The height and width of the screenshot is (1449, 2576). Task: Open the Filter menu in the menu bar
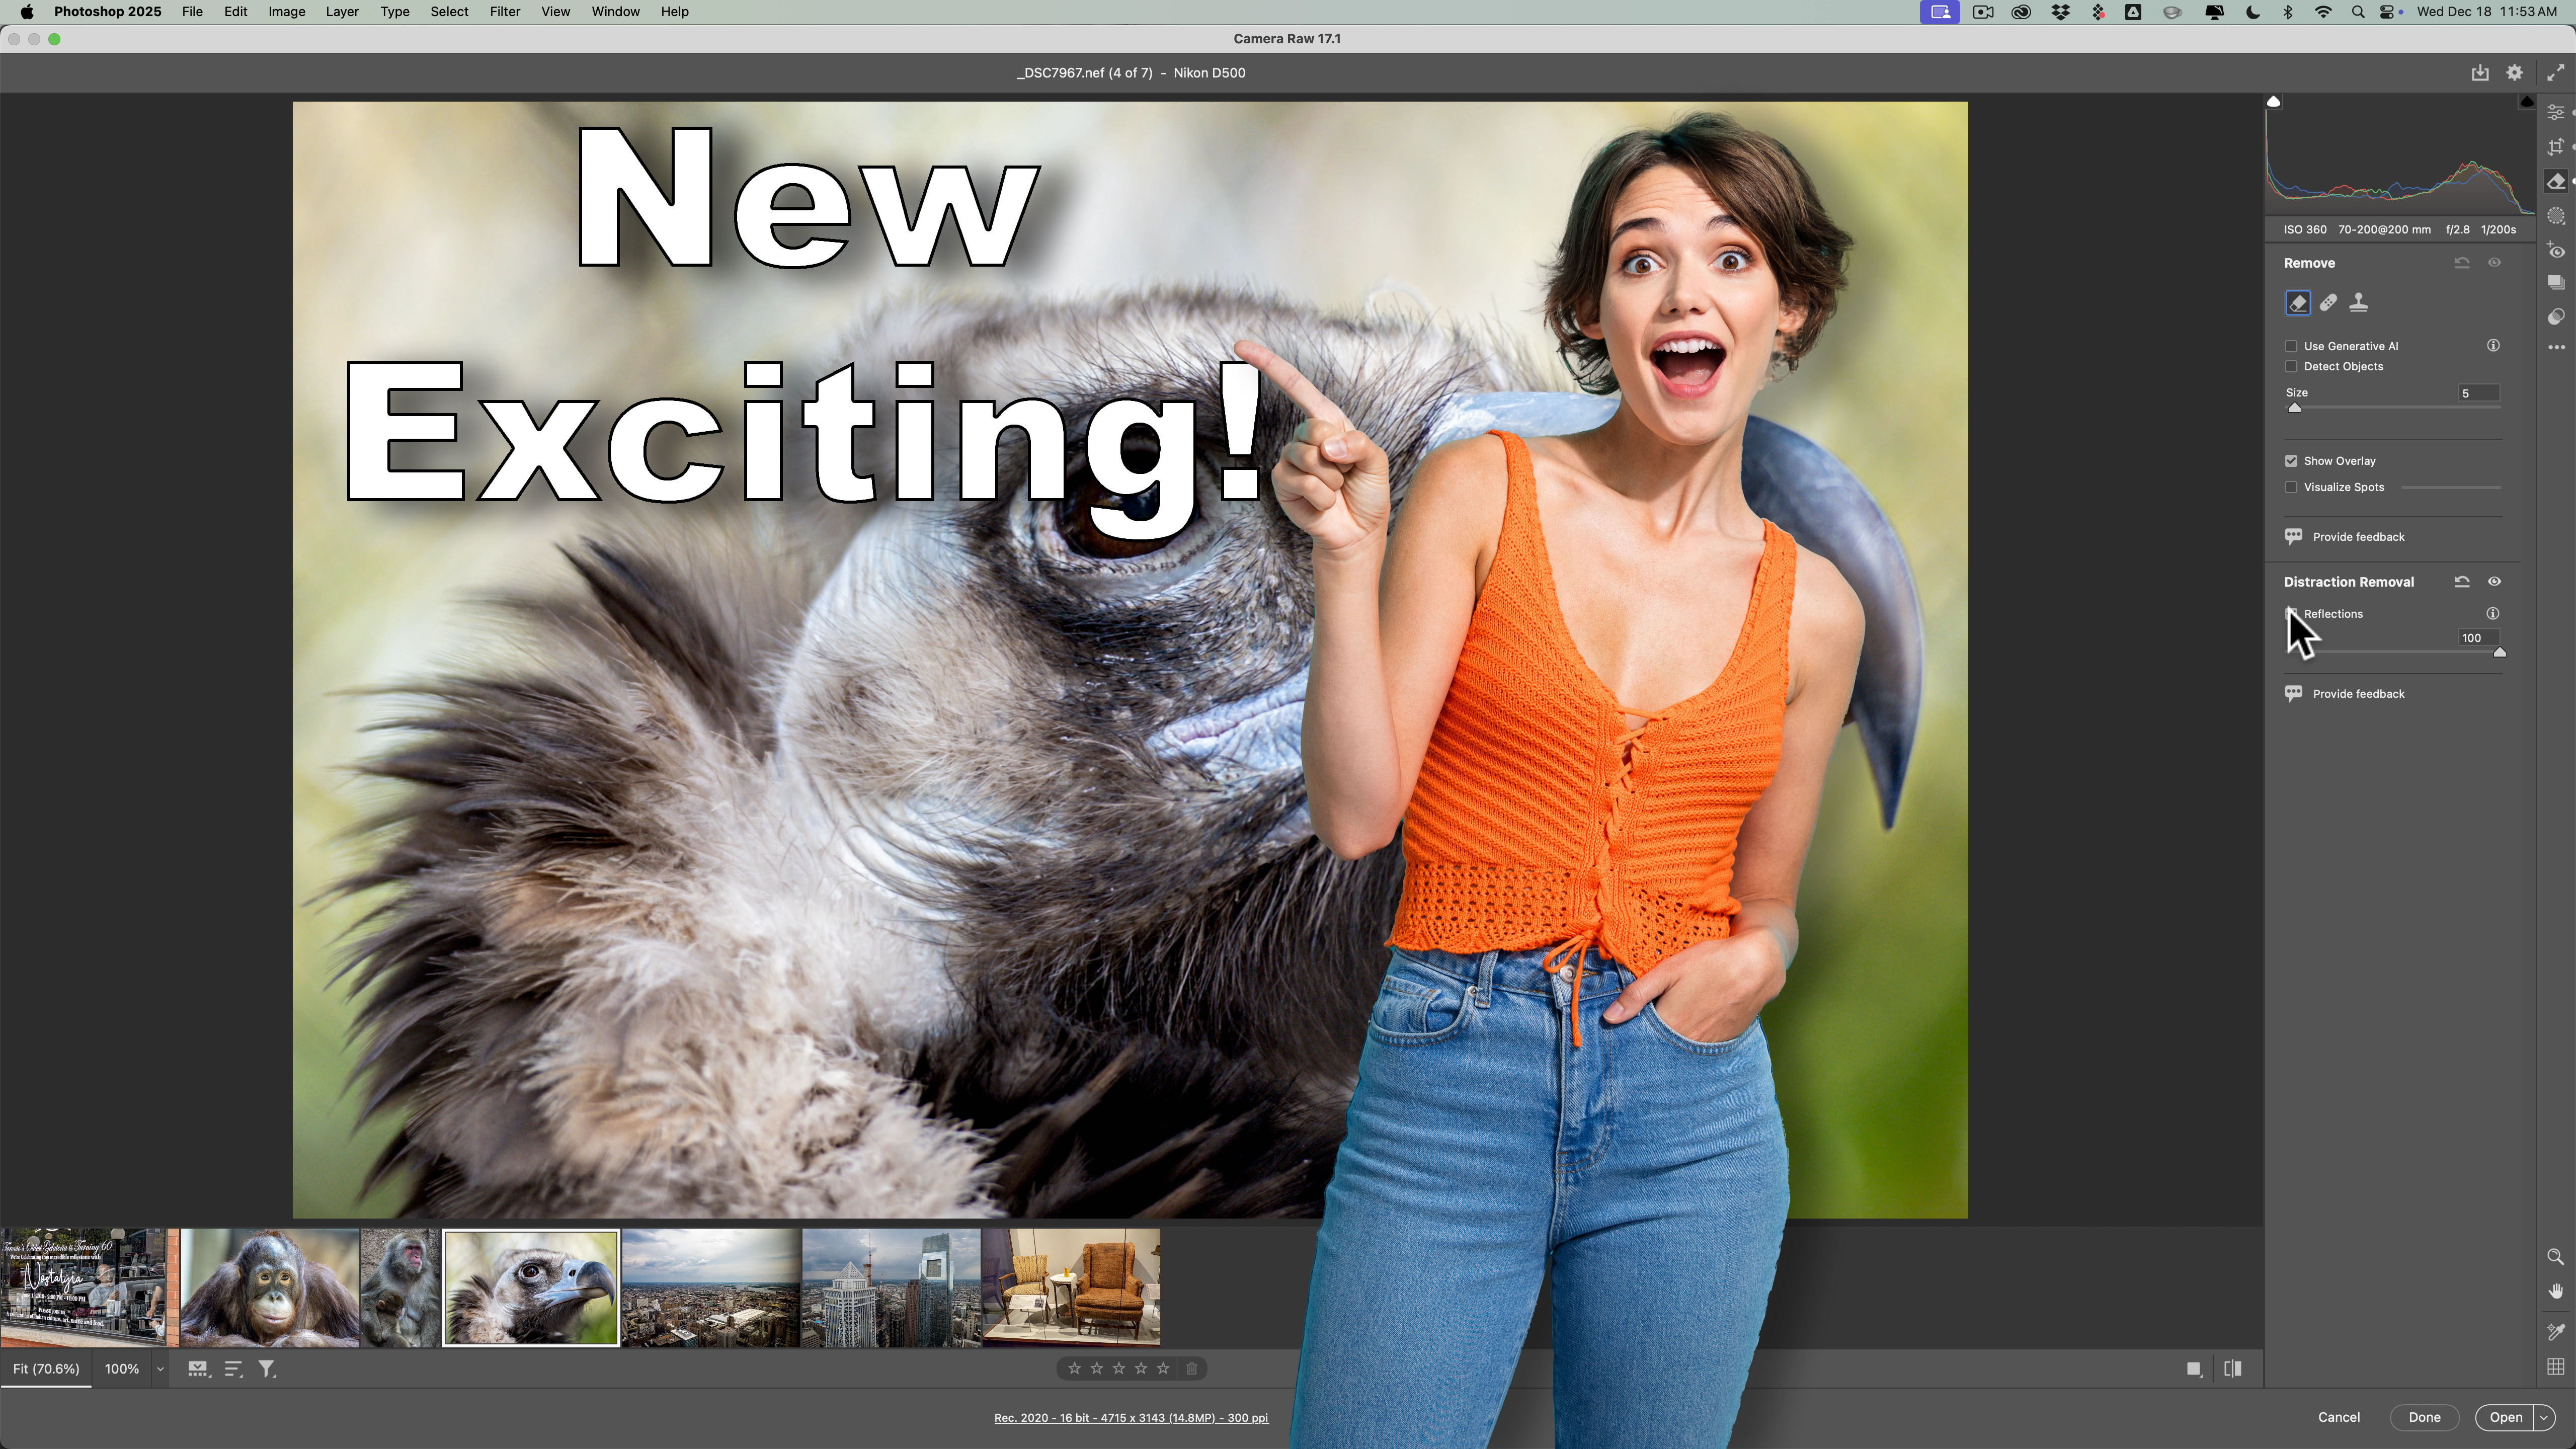pos(505,11)
